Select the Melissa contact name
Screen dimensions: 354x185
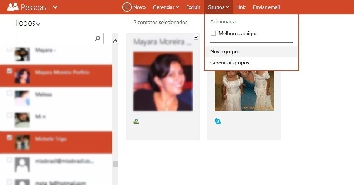pos(44,94)
